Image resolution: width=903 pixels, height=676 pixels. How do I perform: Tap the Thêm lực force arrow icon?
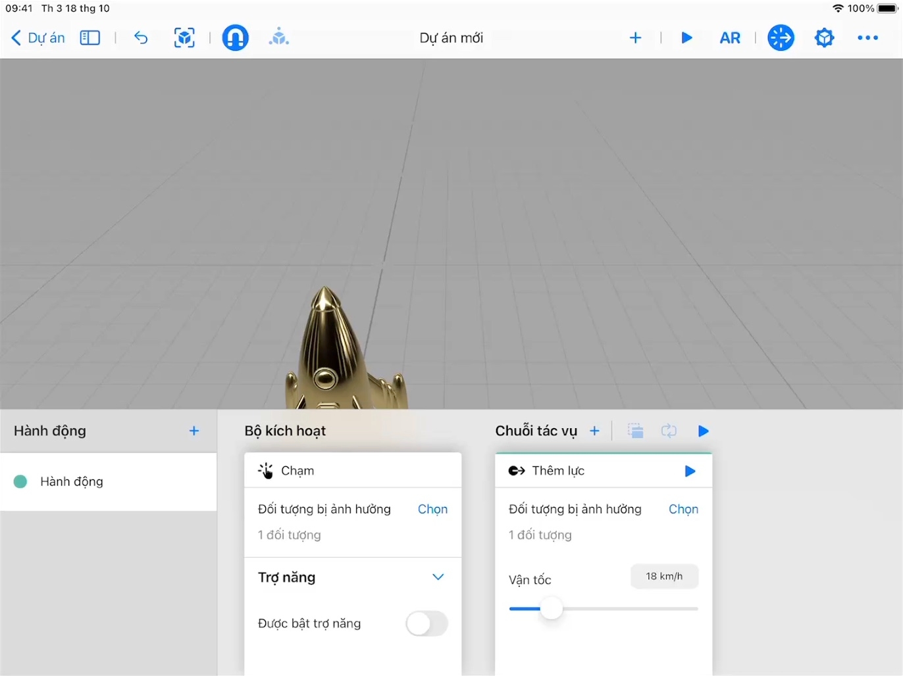point(517,471)
